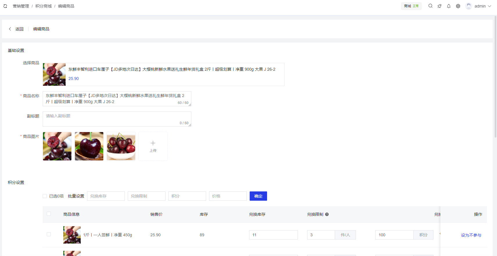Click the rocket icon in top bar
497x256 pixels.
click(x=440, y=6)
